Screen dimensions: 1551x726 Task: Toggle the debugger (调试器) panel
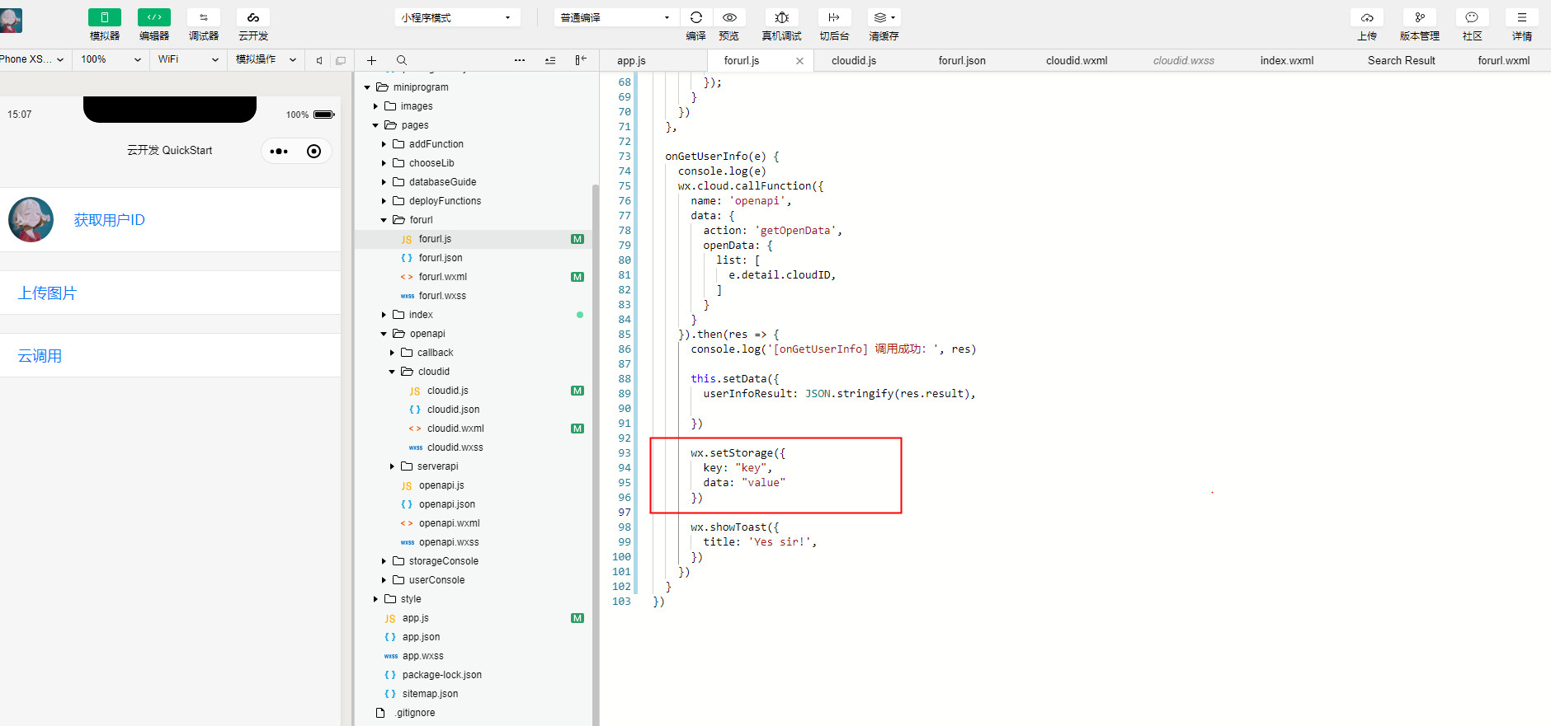coord(204,17)
